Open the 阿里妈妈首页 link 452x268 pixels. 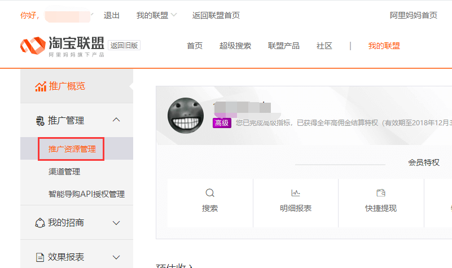414,15
